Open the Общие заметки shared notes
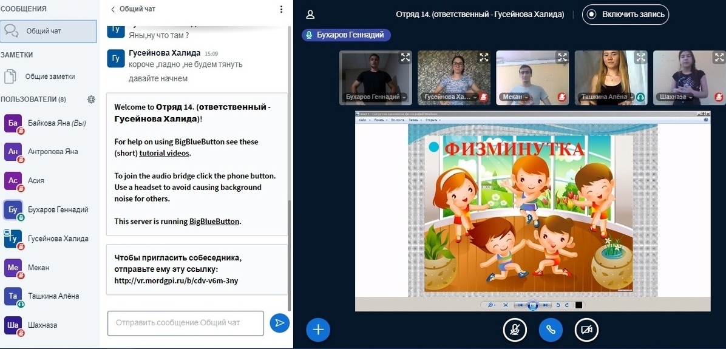This screenshot has height=349, width=726. (x=49, y=77)
